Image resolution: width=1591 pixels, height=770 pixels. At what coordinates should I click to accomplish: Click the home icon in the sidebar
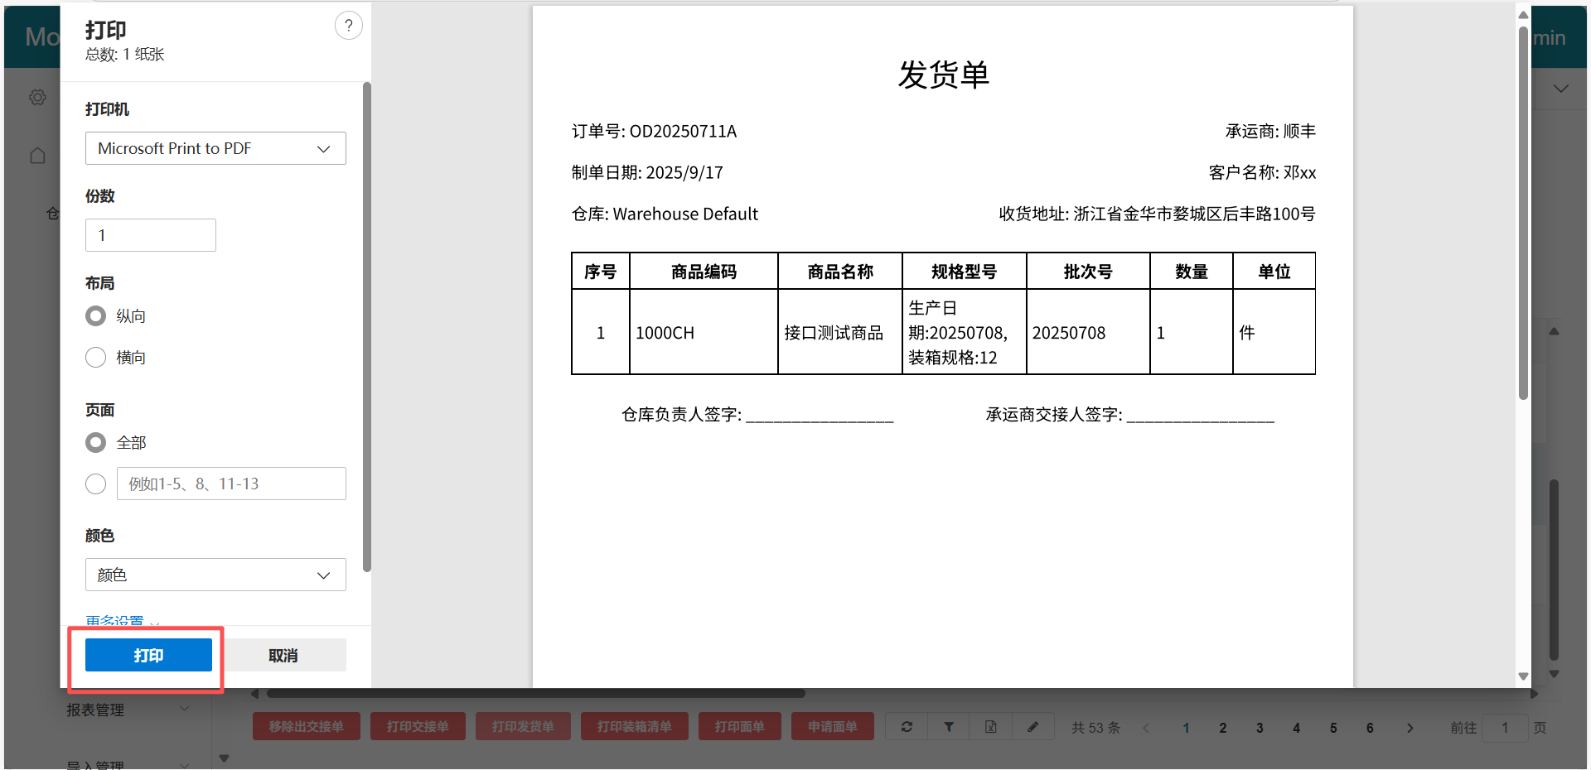37,155
